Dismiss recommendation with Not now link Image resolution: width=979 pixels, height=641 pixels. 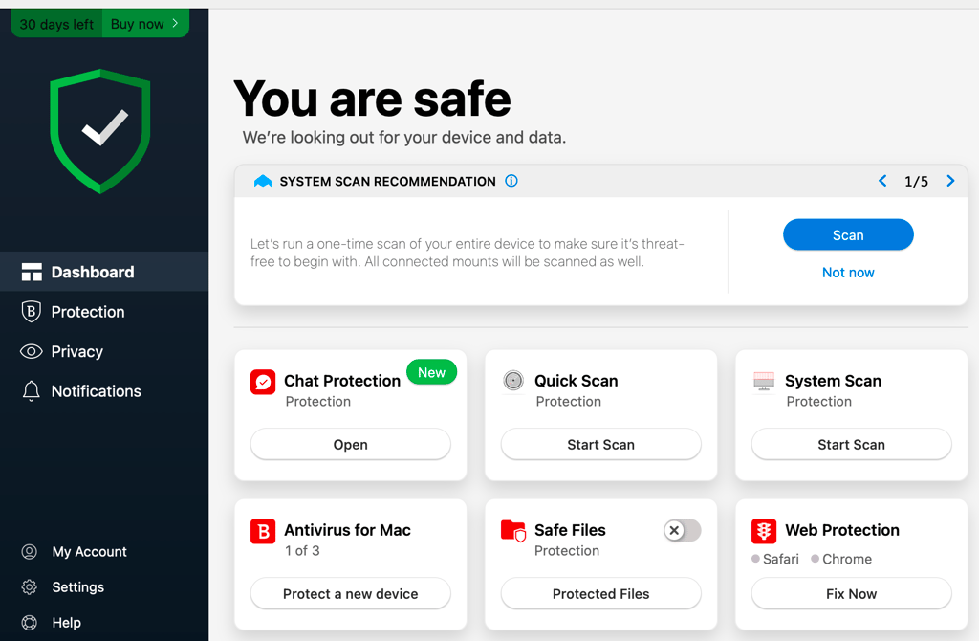(x=848, y=273)
